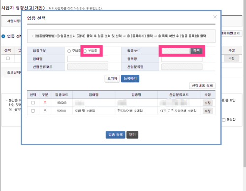Click the 등록하기 button
246x191 pixels.
click(130, 79)
